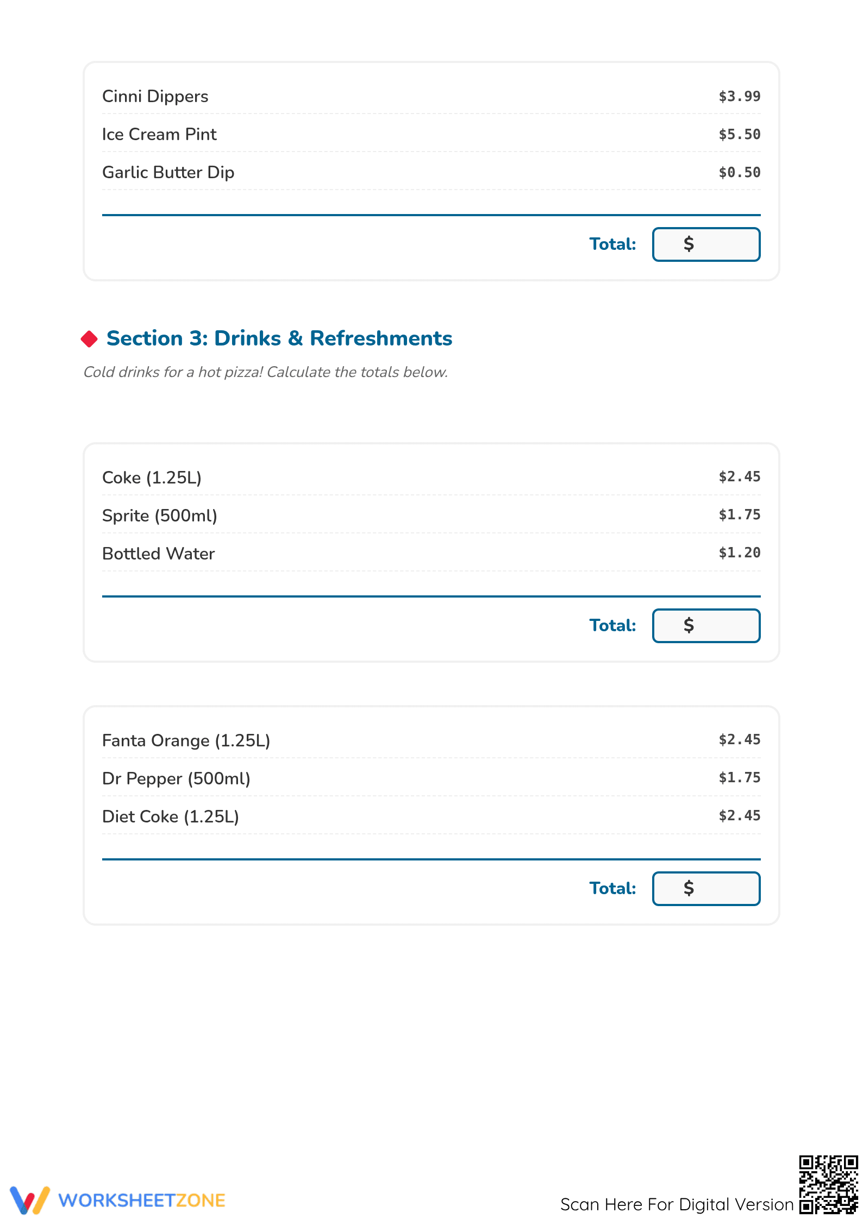863x1219 pixels.
Task: Click the Sprite (500ml) $1.75 price
Action: pyautogui.click(x=740, y=514)
